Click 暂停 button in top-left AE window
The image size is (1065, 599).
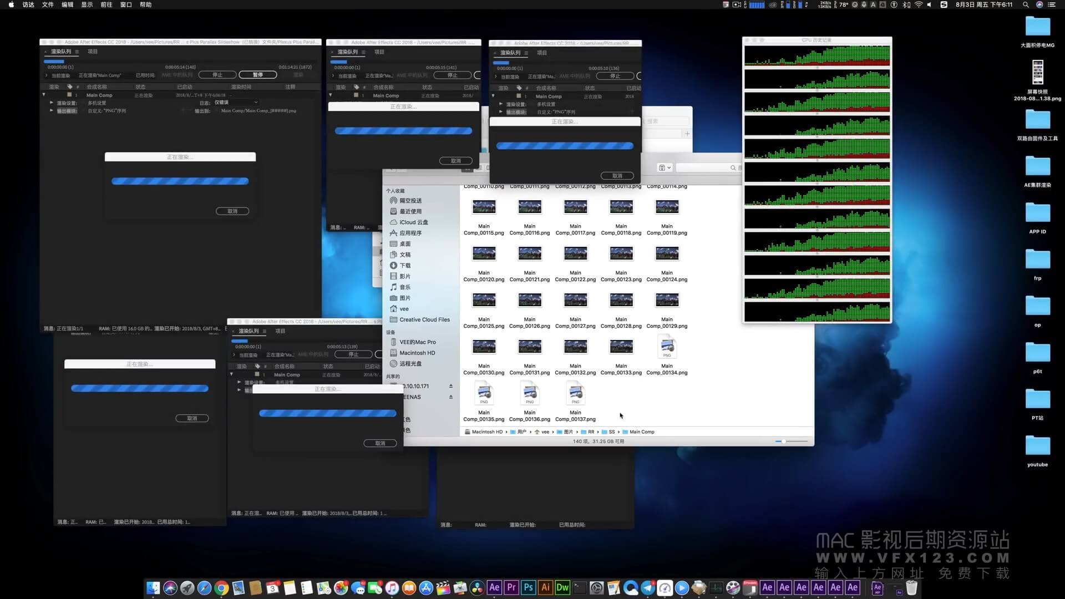(258, 75)
